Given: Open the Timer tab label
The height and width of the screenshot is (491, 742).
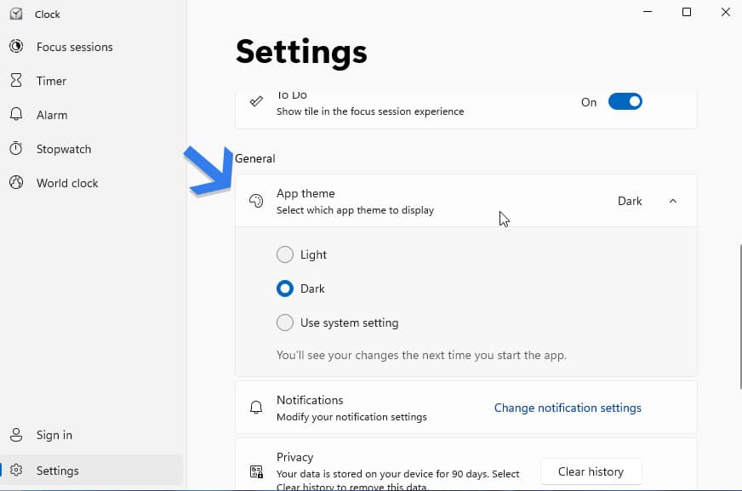Looking at the screenshot, I should tap(51, 81).
